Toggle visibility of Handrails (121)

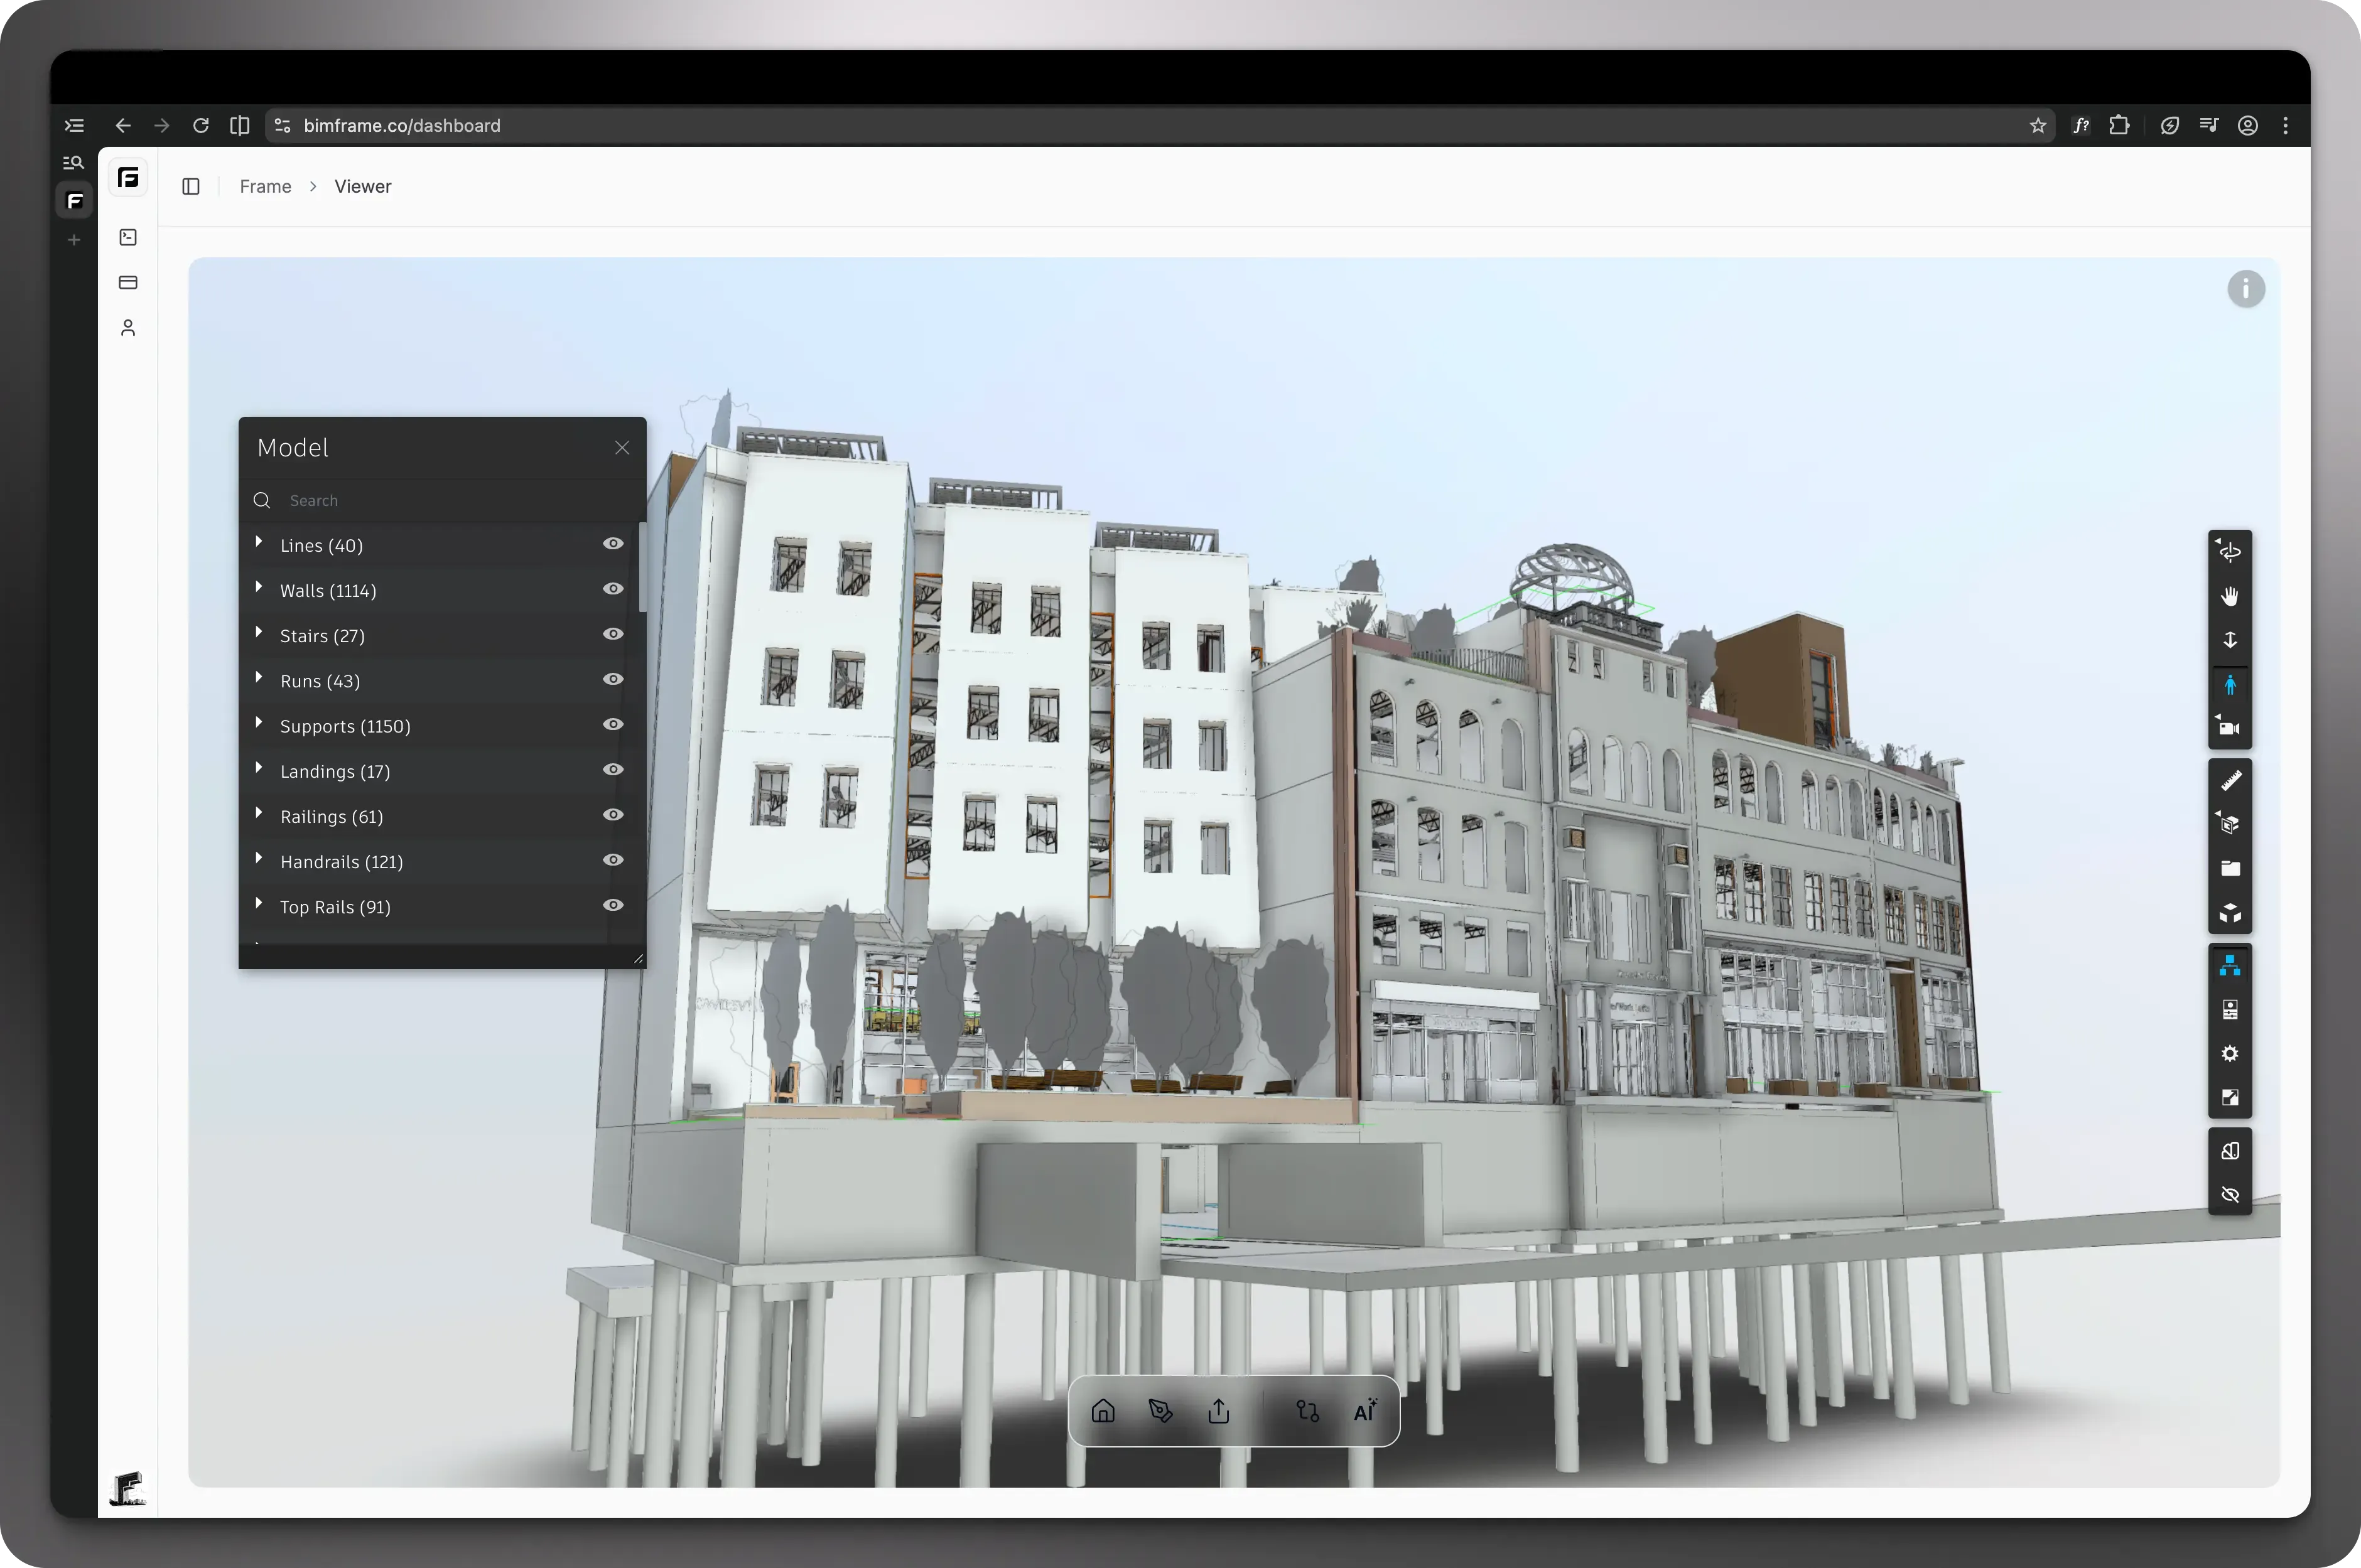(613, 859)
